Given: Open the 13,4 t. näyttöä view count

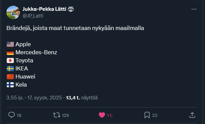Looking at the screenshot, I should coord(82,98).
